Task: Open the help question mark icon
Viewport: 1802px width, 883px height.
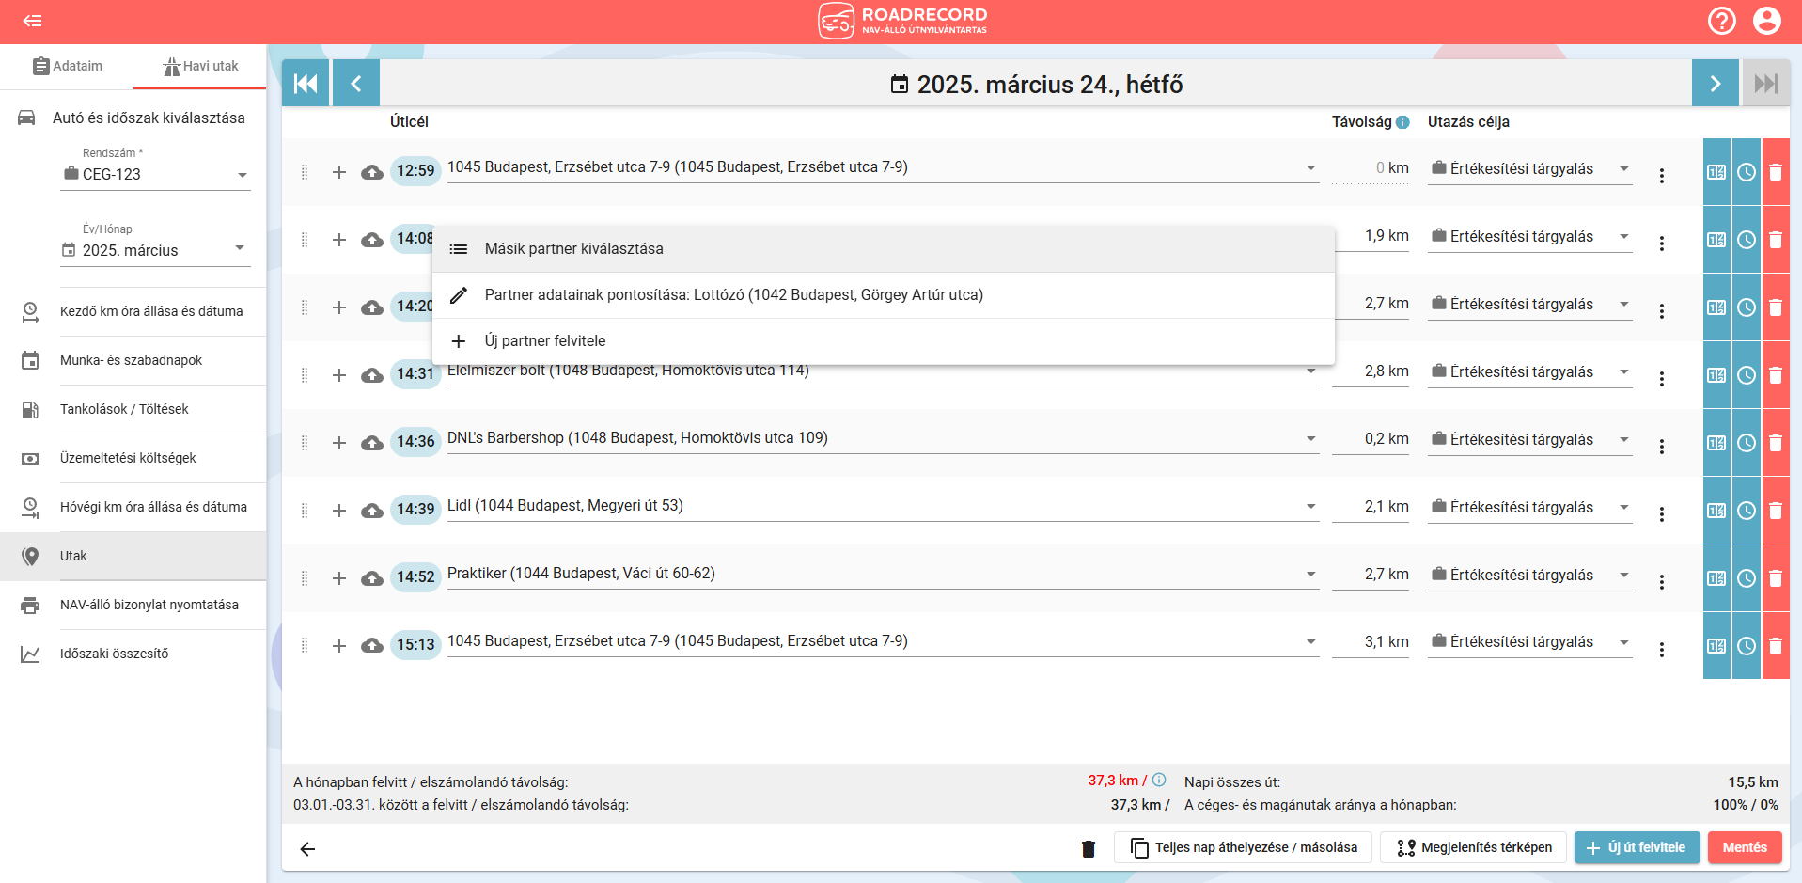Action: (x=1721, y=21)
